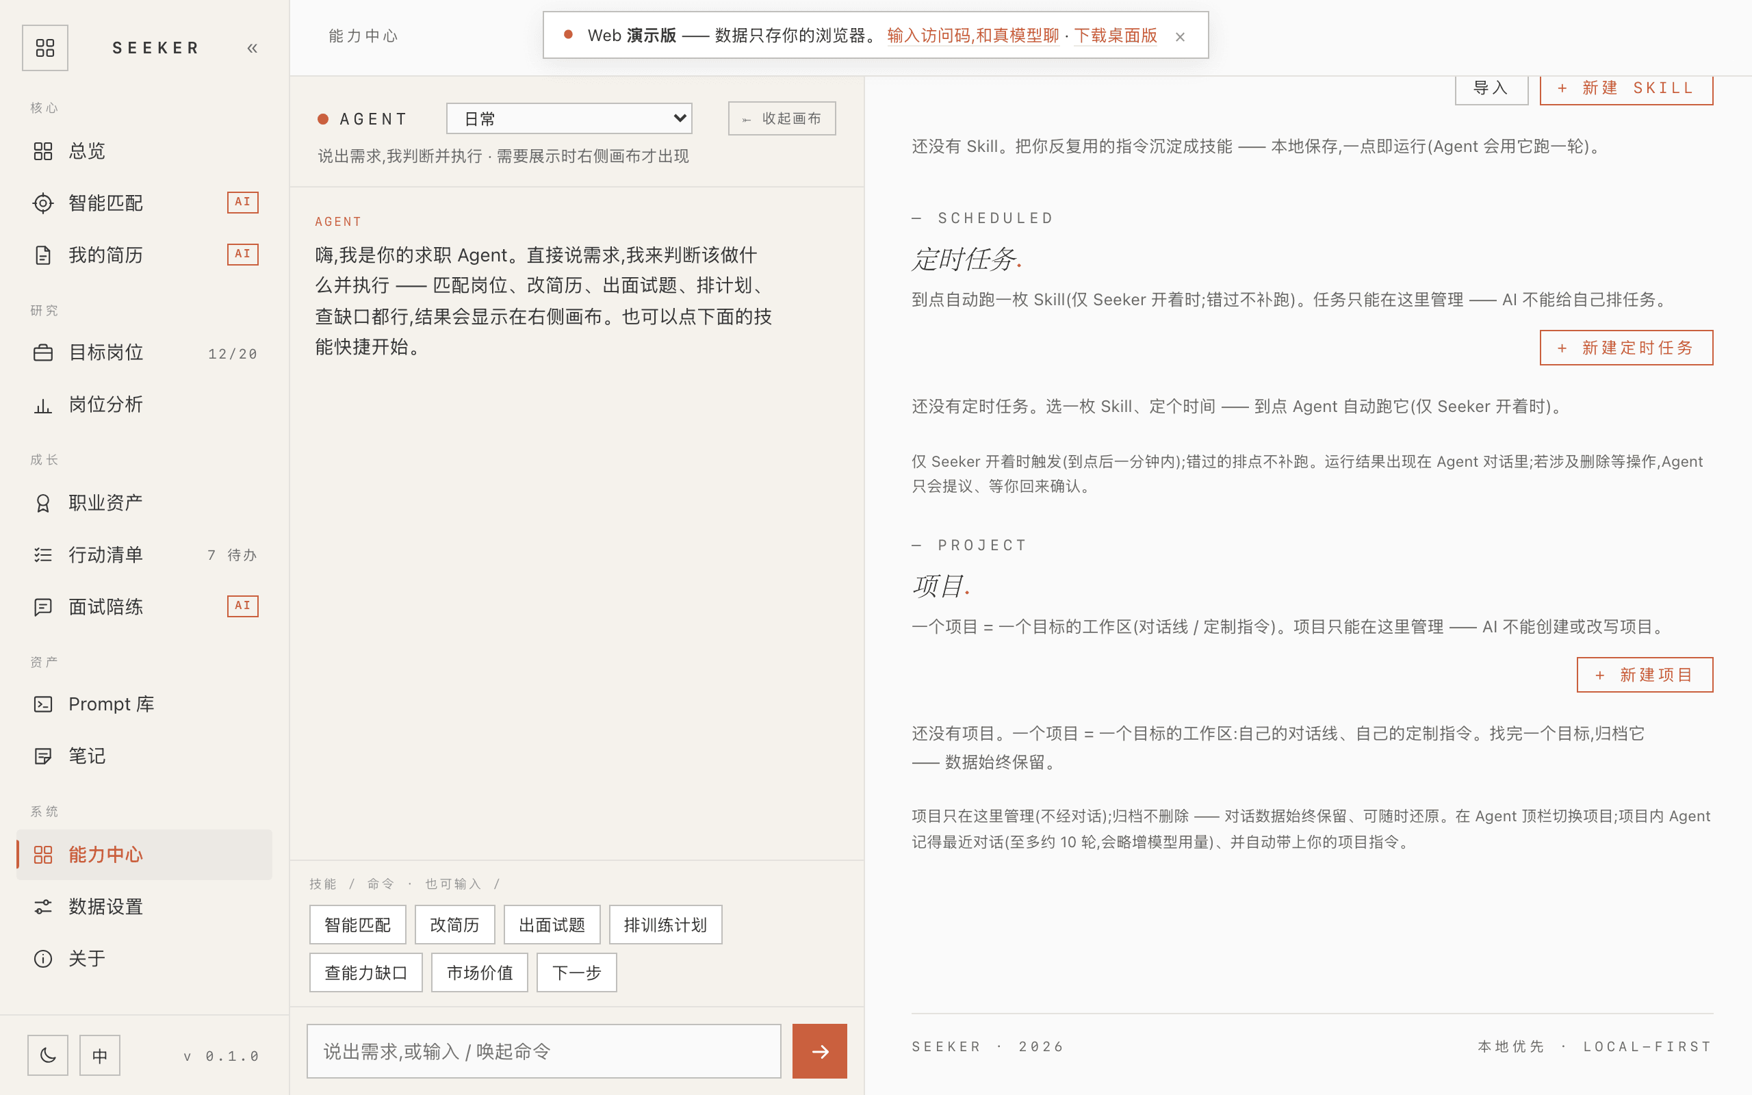Click the 能力中心 page title
This screenshot has width=1752, height=1095.
pos(363,36)
